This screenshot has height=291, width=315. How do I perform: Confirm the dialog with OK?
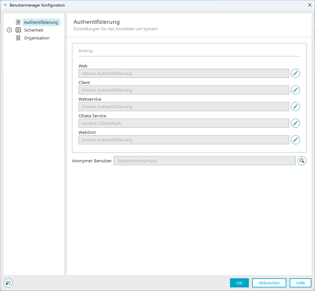click(239, 283)
